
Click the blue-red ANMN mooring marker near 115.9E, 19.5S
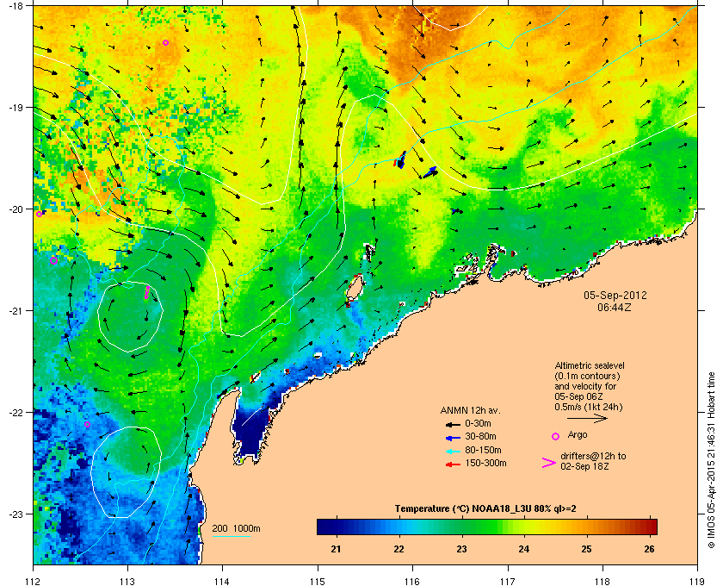[399, 159]
